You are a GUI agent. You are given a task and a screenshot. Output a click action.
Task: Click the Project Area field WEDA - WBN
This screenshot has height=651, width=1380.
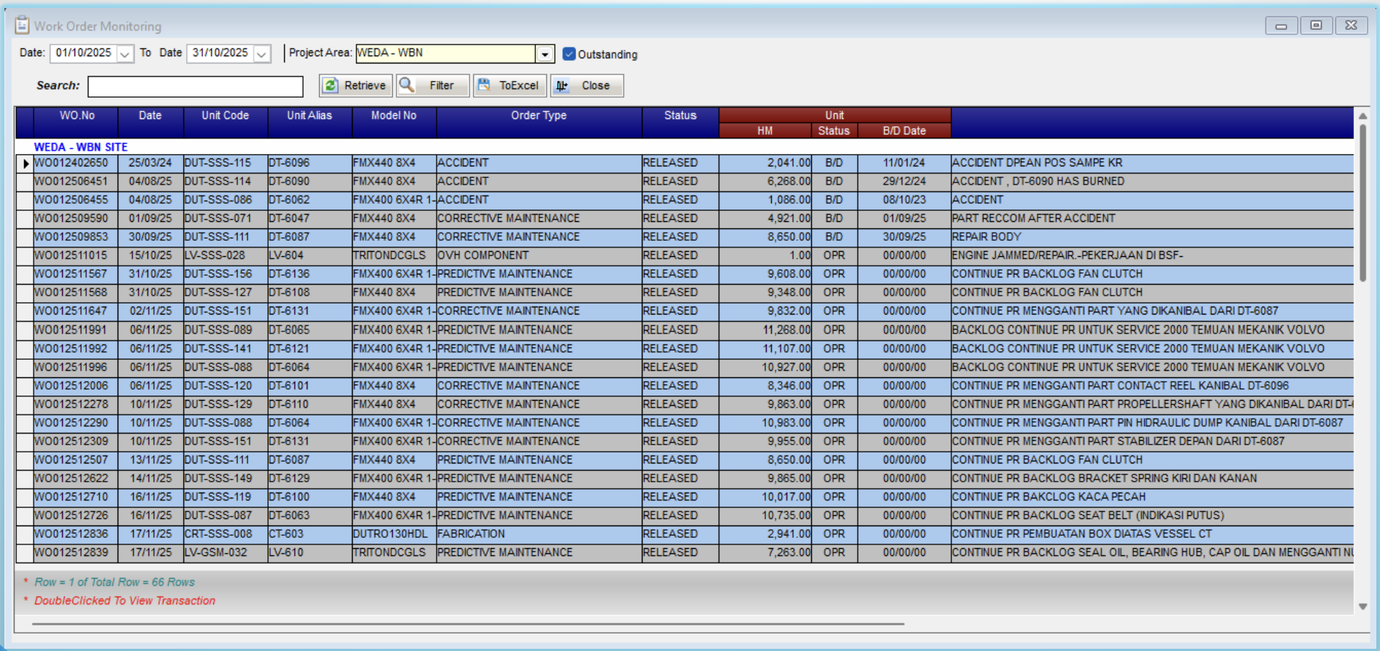pyautogui.click(x=446, y=53)
